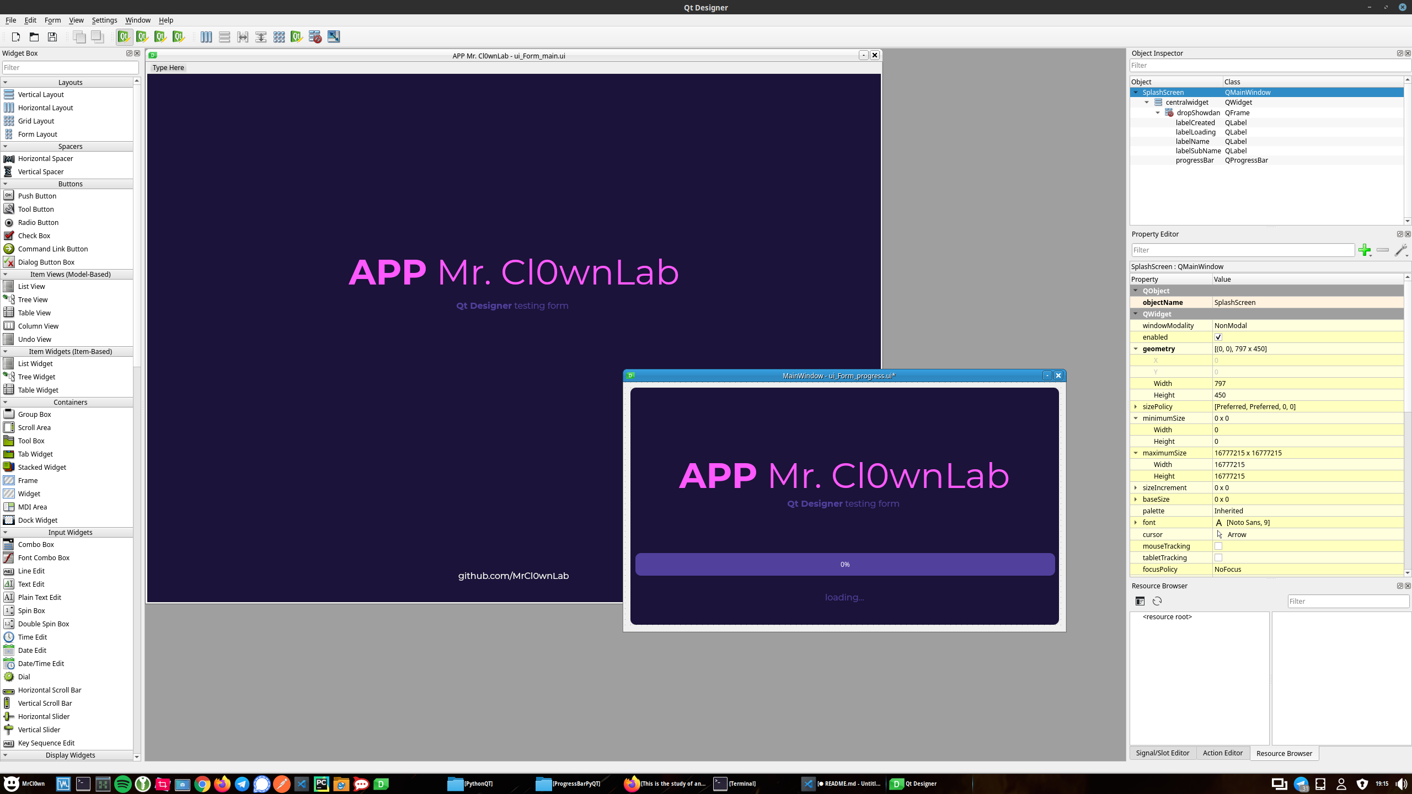
Task: Apply Lay Out Horizontally from toolbar
Action: [206, 37]
